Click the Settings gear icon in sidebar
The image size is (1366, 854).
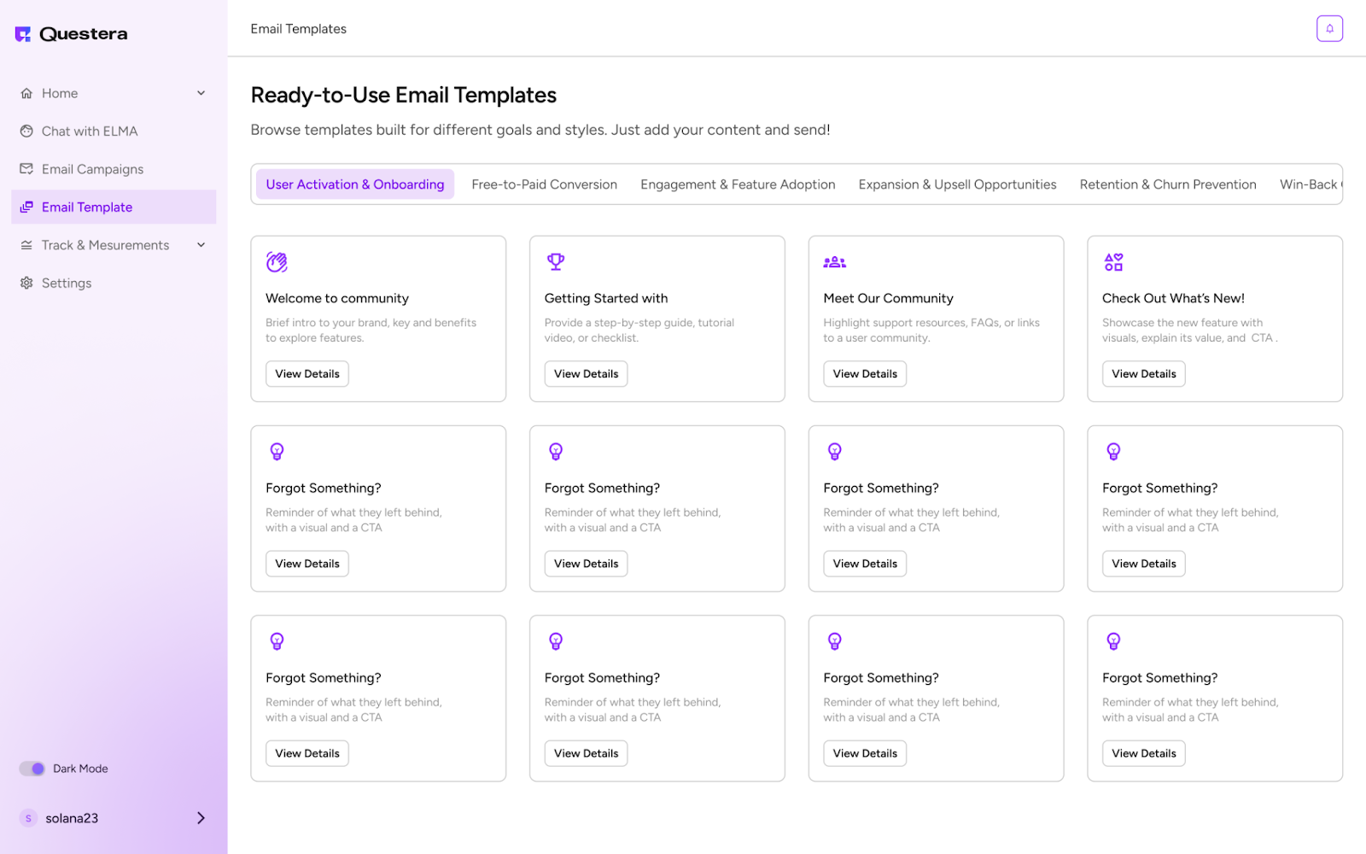pos(26,283)
